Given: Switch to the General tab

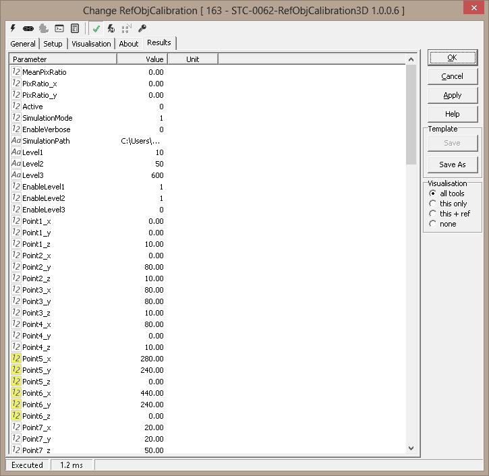Looking at the screenshot, I should (23, 44).
